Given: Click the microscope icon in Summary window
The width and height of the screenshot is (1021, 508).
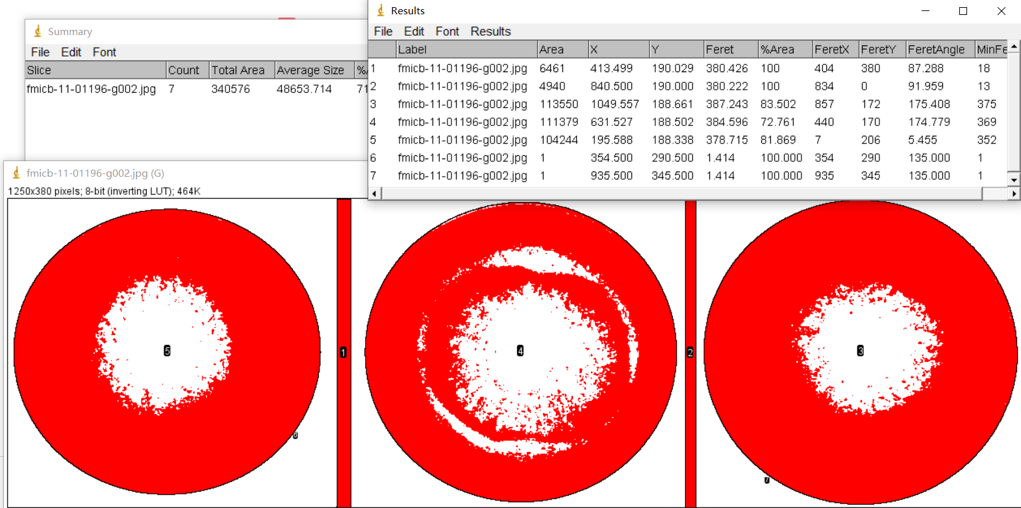Looking at the screenshot, I should point(38,31).
